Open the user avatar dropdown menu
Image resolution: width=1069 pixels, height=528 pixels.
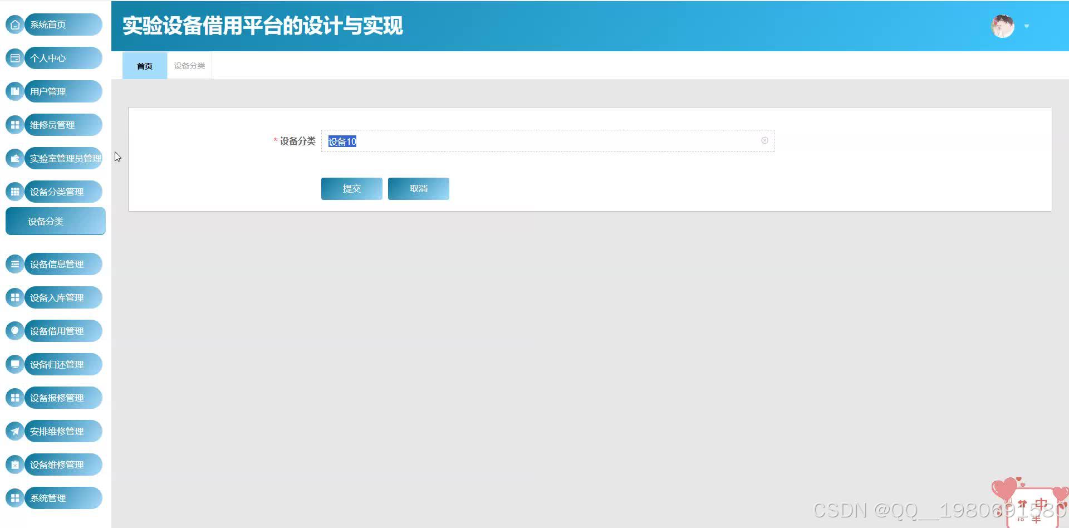[1026, 26]
